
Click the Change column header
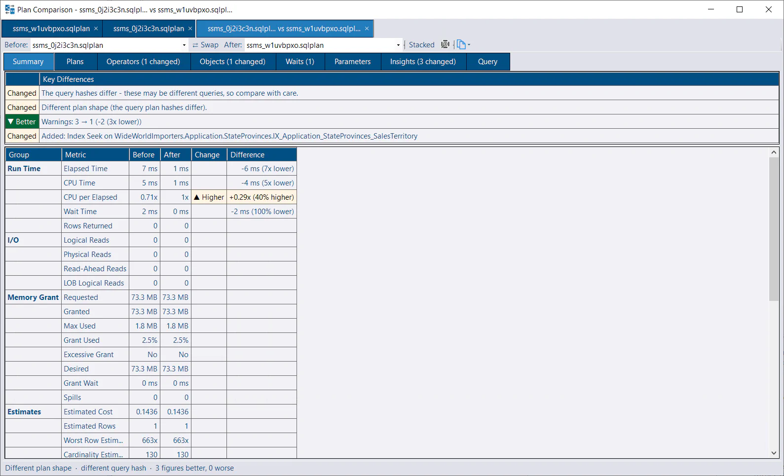(209, 155)
